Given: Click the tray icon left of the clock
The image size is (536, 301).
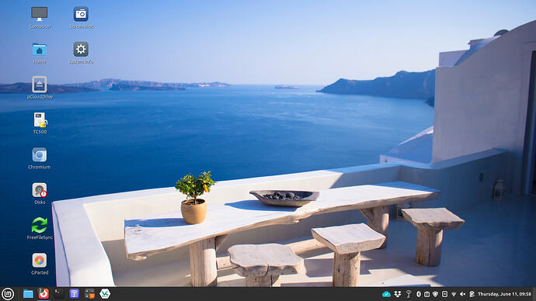Looking at the screenshot, I should pyautogui.click(x=472, y=294).
